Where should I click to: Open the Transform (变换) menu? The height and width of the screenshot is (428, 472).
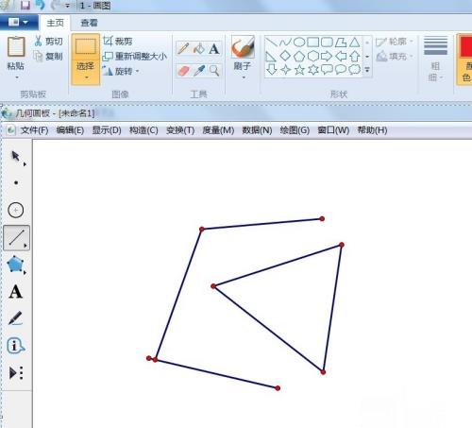(x=180, y=130)
